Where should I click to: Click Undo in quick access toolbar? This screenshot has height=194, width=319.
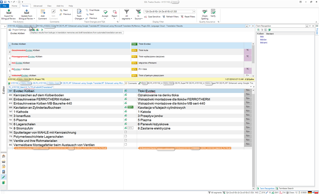[9, 2]
